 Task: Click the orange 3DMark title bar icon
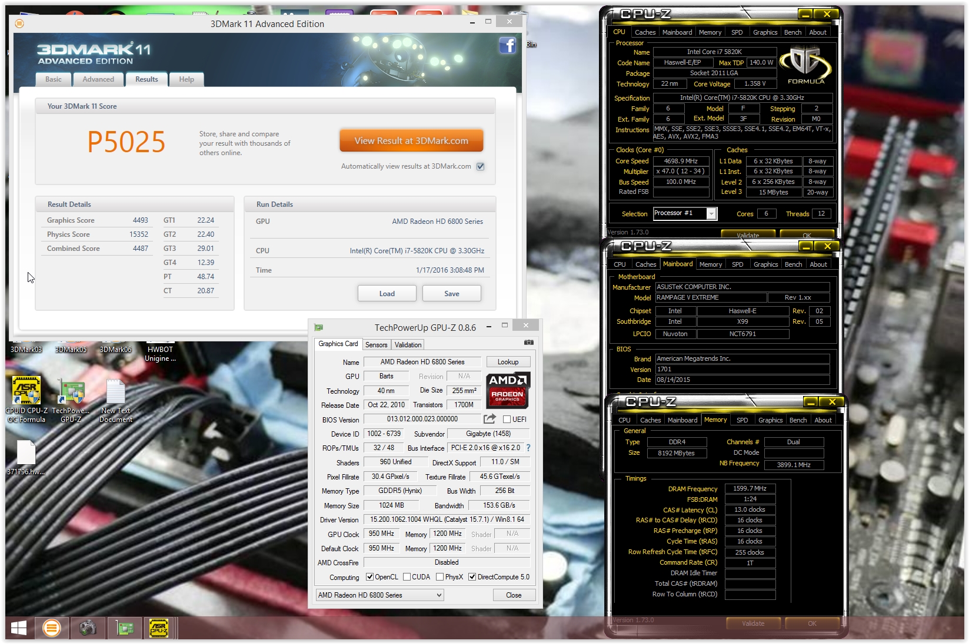click(19, 24)
